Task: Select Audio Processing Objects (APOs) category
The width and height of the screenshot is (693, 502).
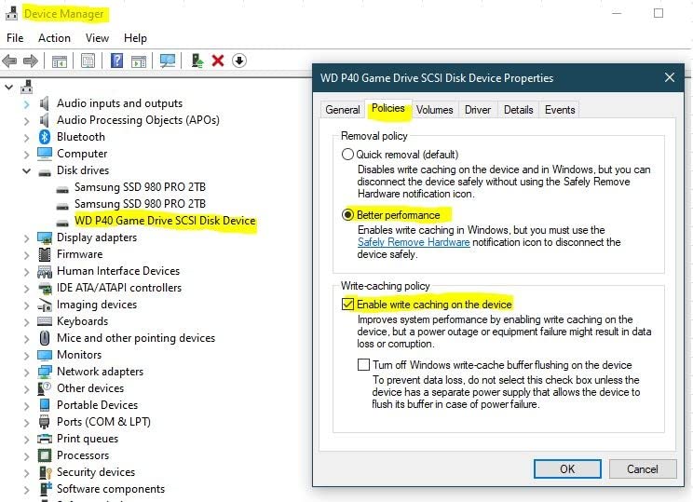Action: point(138,120)
